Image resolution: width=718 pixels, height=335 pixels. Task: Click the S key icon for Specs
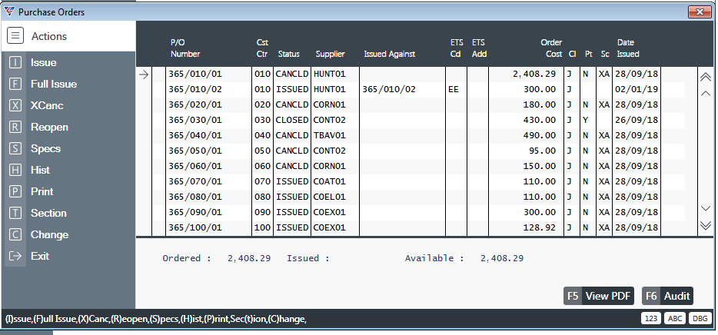point(15,149)
